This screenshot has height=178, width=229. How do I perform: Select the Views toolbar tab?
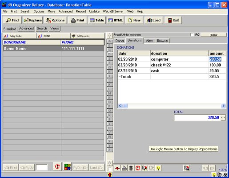(55, 29)
